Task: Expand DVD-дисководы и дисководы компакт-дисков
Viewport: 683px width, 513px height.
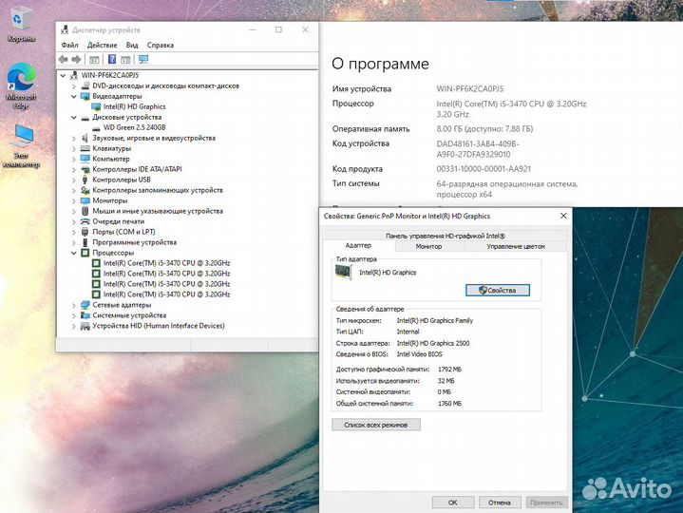Action: tap(74, 86)
